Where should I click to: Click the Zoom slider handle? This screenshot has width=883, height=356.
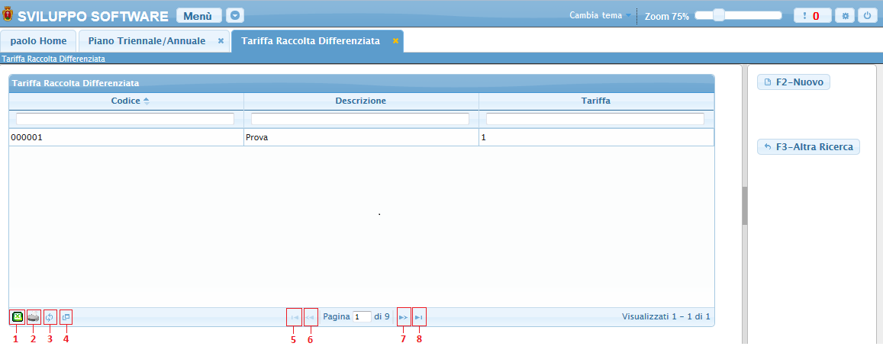pyautogui.click(x=718, y=15)
